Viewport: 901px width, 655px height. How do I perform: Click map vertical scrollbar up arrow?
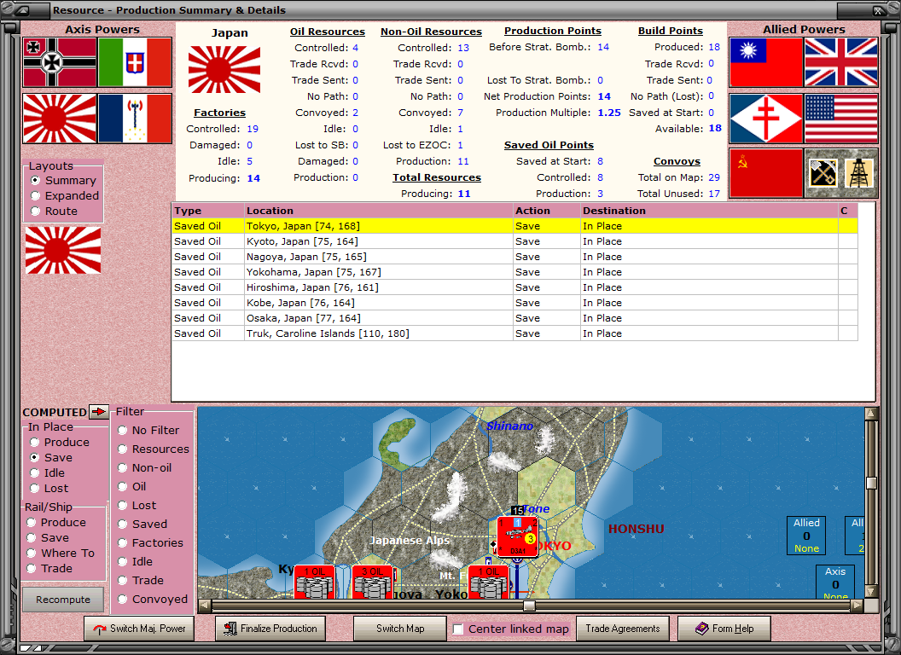pyautogui.click(x=871, y=413)
